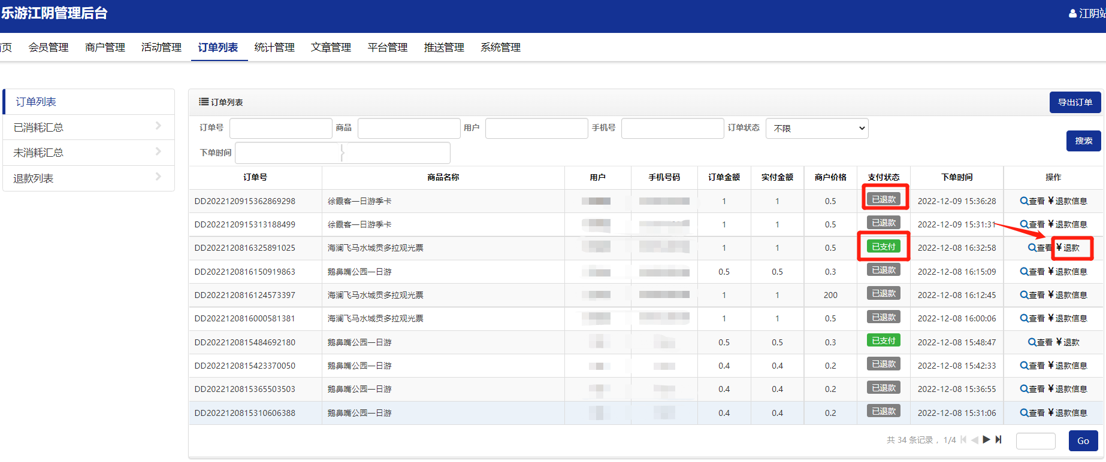The height and width of the screenshot is (462, 1106).
Task: Click 查看 magnifier for order DD2022120815310606388
Action: [x=1025, y=413]
